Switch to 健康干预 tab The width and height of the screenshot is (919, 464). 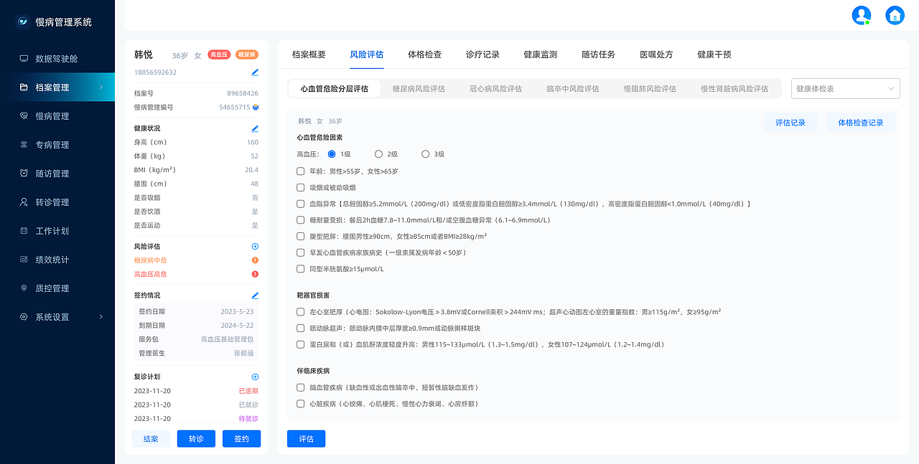(x=714, y=55)
